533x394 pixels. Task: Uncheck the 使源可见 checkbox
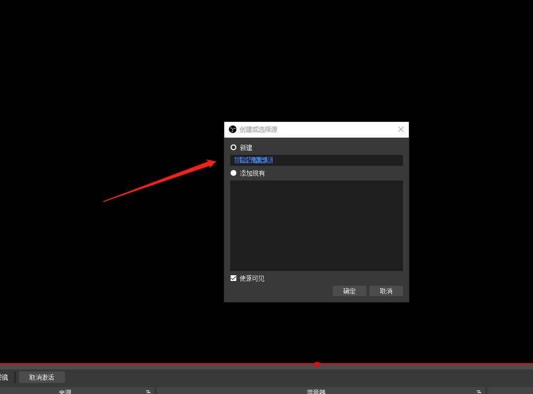pyautogui.click(x=234, y=278)
